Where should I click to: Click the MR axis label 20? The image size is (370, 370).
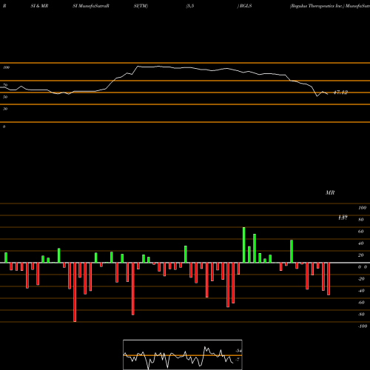coord(361,255)
